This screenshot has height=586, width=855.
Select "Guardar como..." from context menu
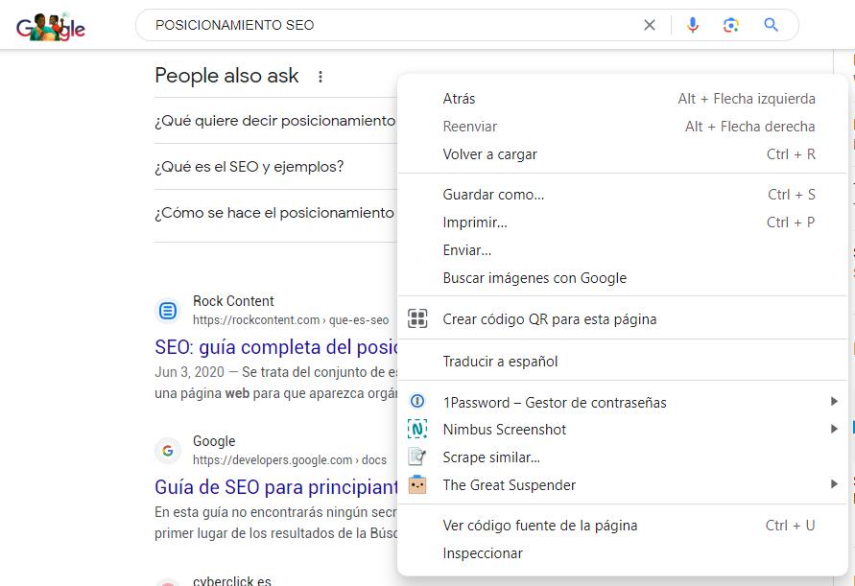point(493,195)
